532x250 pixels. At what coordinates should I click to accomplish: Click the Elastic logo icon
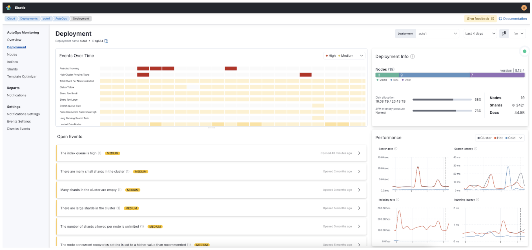click(8, 8)
